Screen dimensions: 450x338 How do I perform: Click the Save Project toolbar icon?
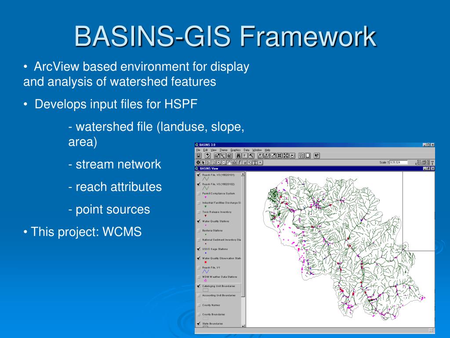198,155
